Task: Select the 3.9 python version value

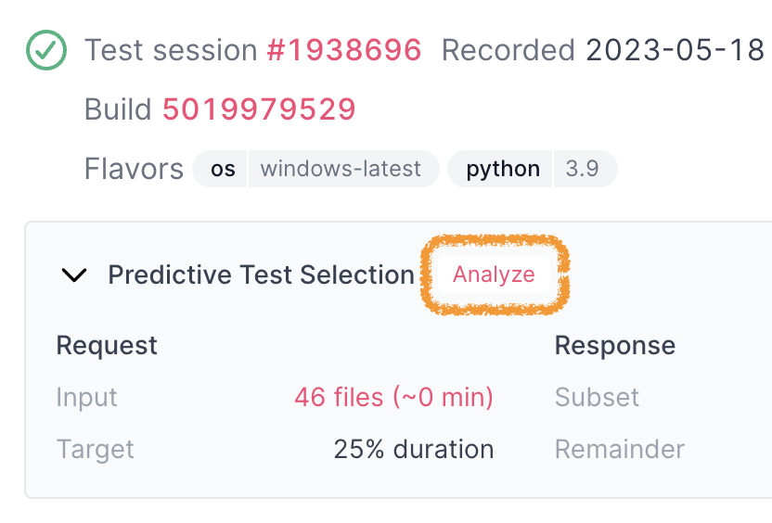Action: [x=582, y=169]
